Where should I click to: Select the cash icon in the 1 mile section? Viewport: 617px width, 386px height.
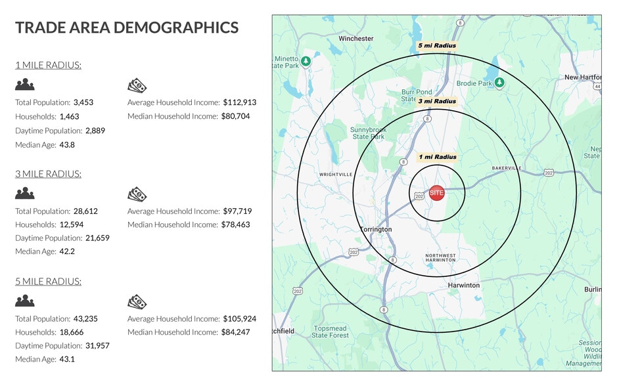[137, 85]
